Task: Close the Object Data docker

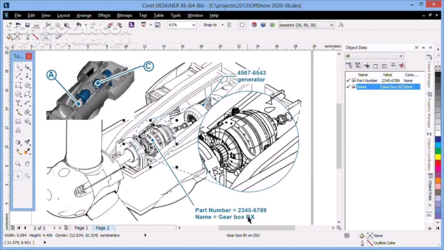Action: [x=431, y=48]
